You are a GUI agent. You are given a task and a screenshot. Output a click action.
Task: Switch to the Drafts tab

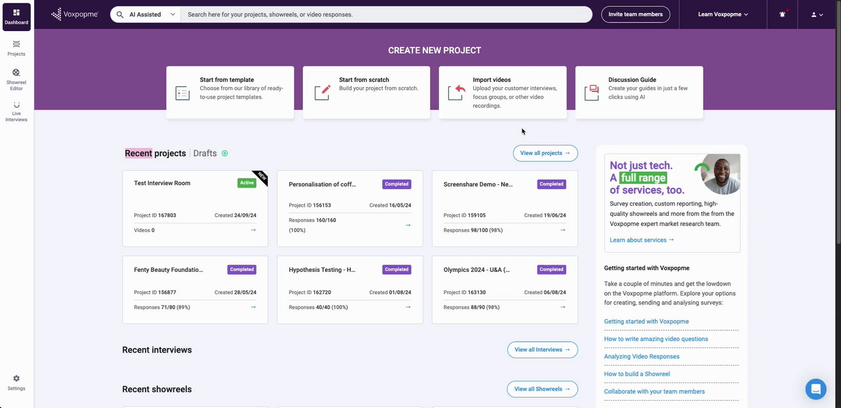pyautogui.click(x=205, y=154)
